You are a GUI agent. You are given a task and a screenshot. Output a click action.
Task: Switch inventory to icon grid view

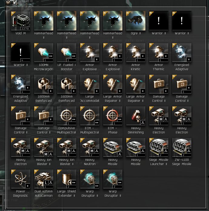pyautogui.click(x=24, y=1)
